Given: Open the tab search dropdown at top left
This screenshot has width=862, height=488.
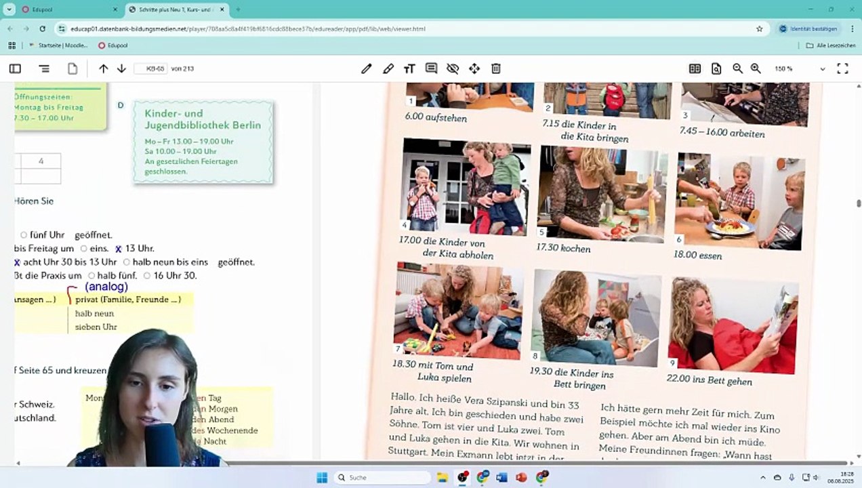Looking at the screenshot, I should point(9,9).
